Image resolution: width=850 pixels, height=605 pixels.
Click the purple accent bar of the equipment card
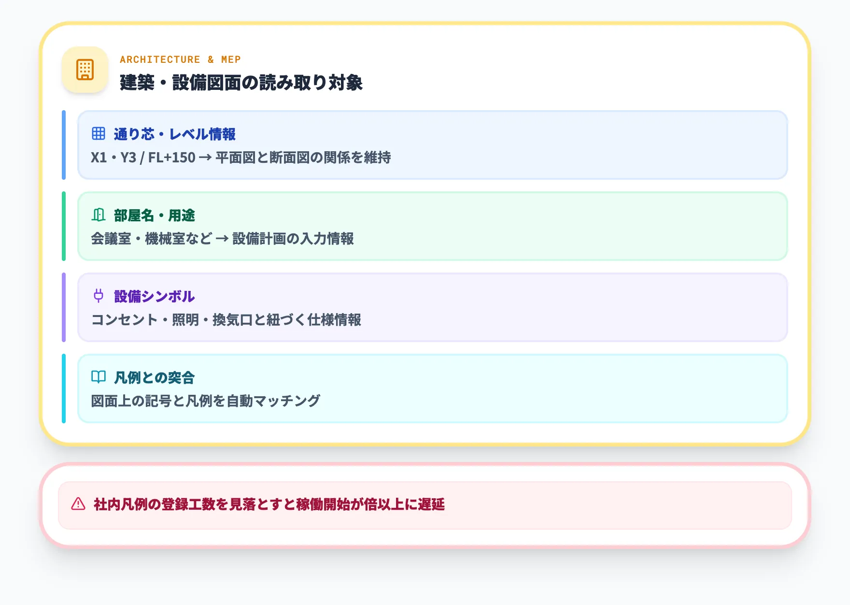(x=63, y=307)
